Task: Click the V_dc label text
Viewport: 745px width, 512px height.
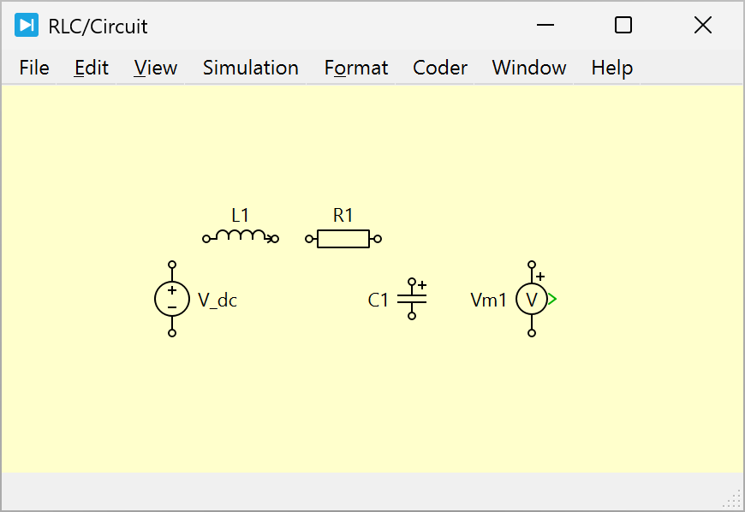Action: [x=218, y=300]
